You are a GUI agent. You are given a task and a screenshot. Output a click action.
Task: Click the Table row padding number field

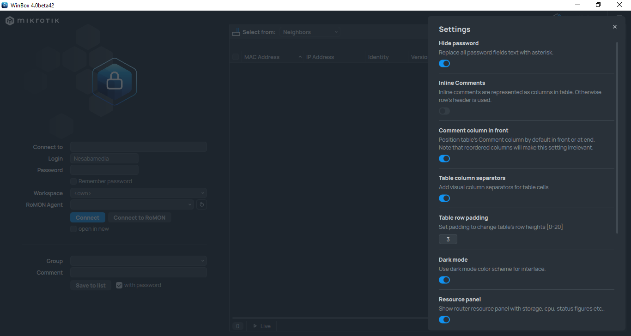(x=448, y=240)
